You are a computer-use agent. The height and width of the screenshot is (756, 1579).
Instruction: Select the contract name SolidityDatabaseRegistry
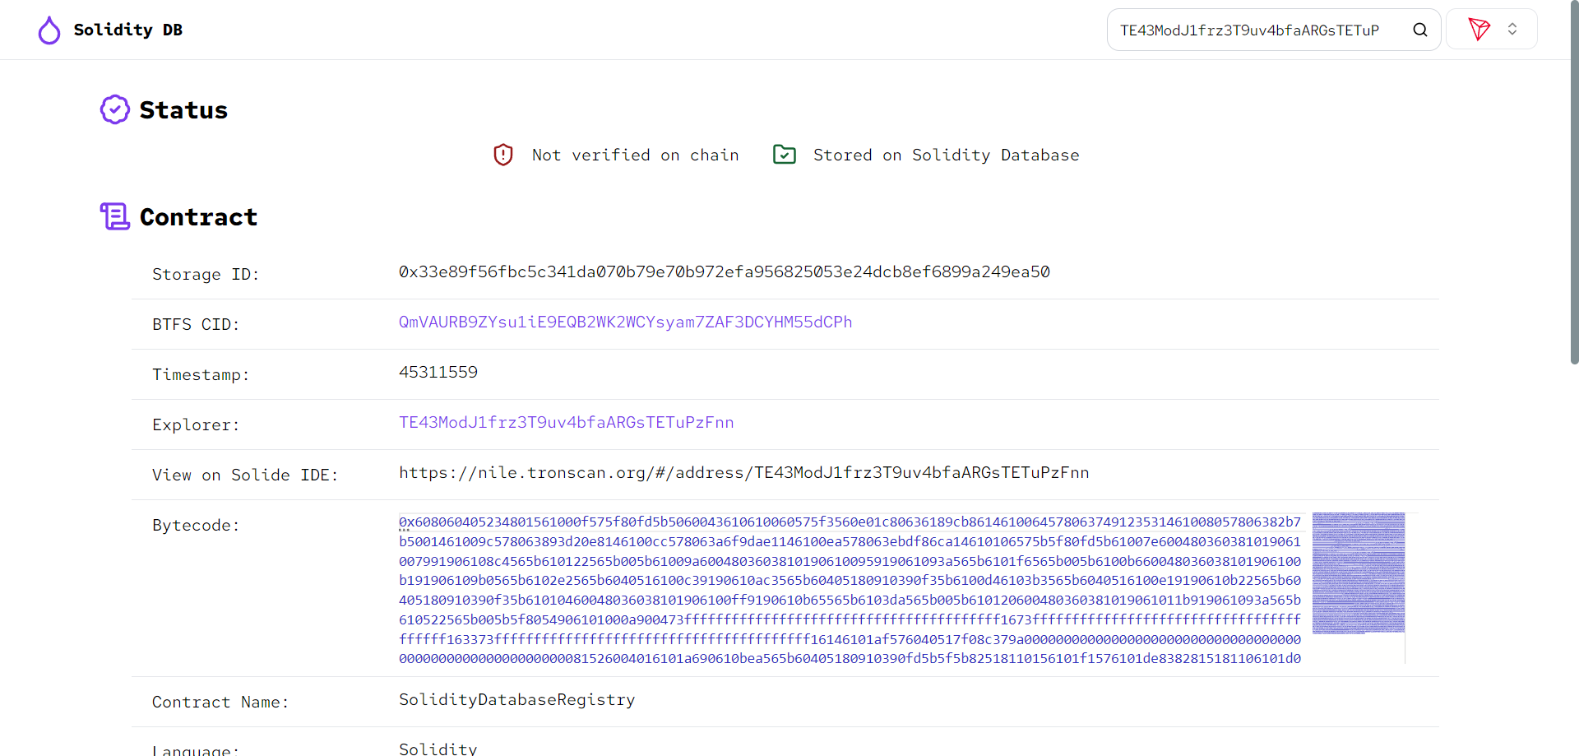516,700
